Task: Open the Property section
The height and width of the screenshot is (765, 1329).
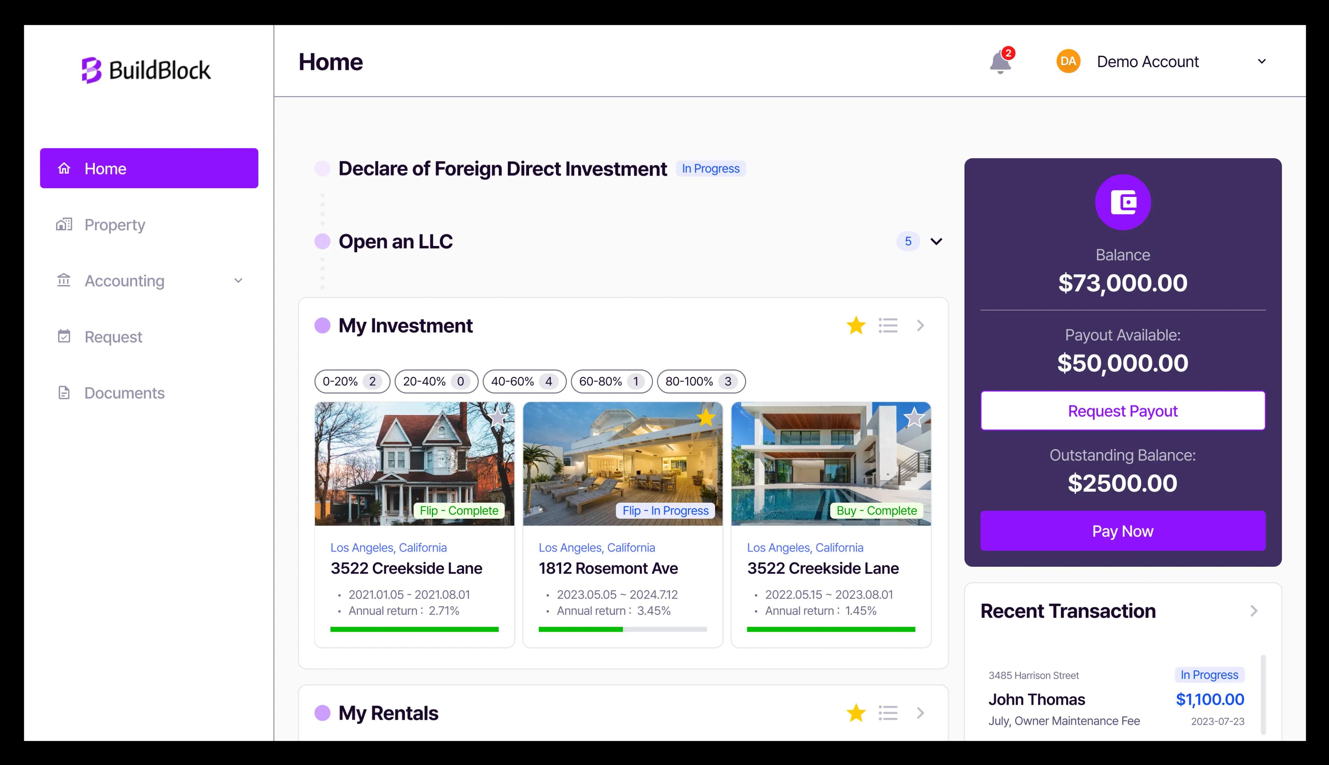Action: pos(149,224)
